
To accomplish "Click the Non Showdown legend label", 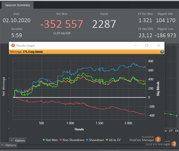I will point(73,140).
